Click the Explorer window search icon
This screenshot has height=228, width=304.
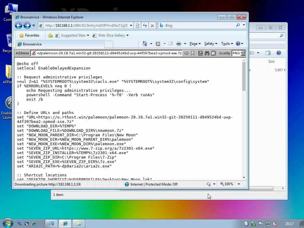point(281,36)
